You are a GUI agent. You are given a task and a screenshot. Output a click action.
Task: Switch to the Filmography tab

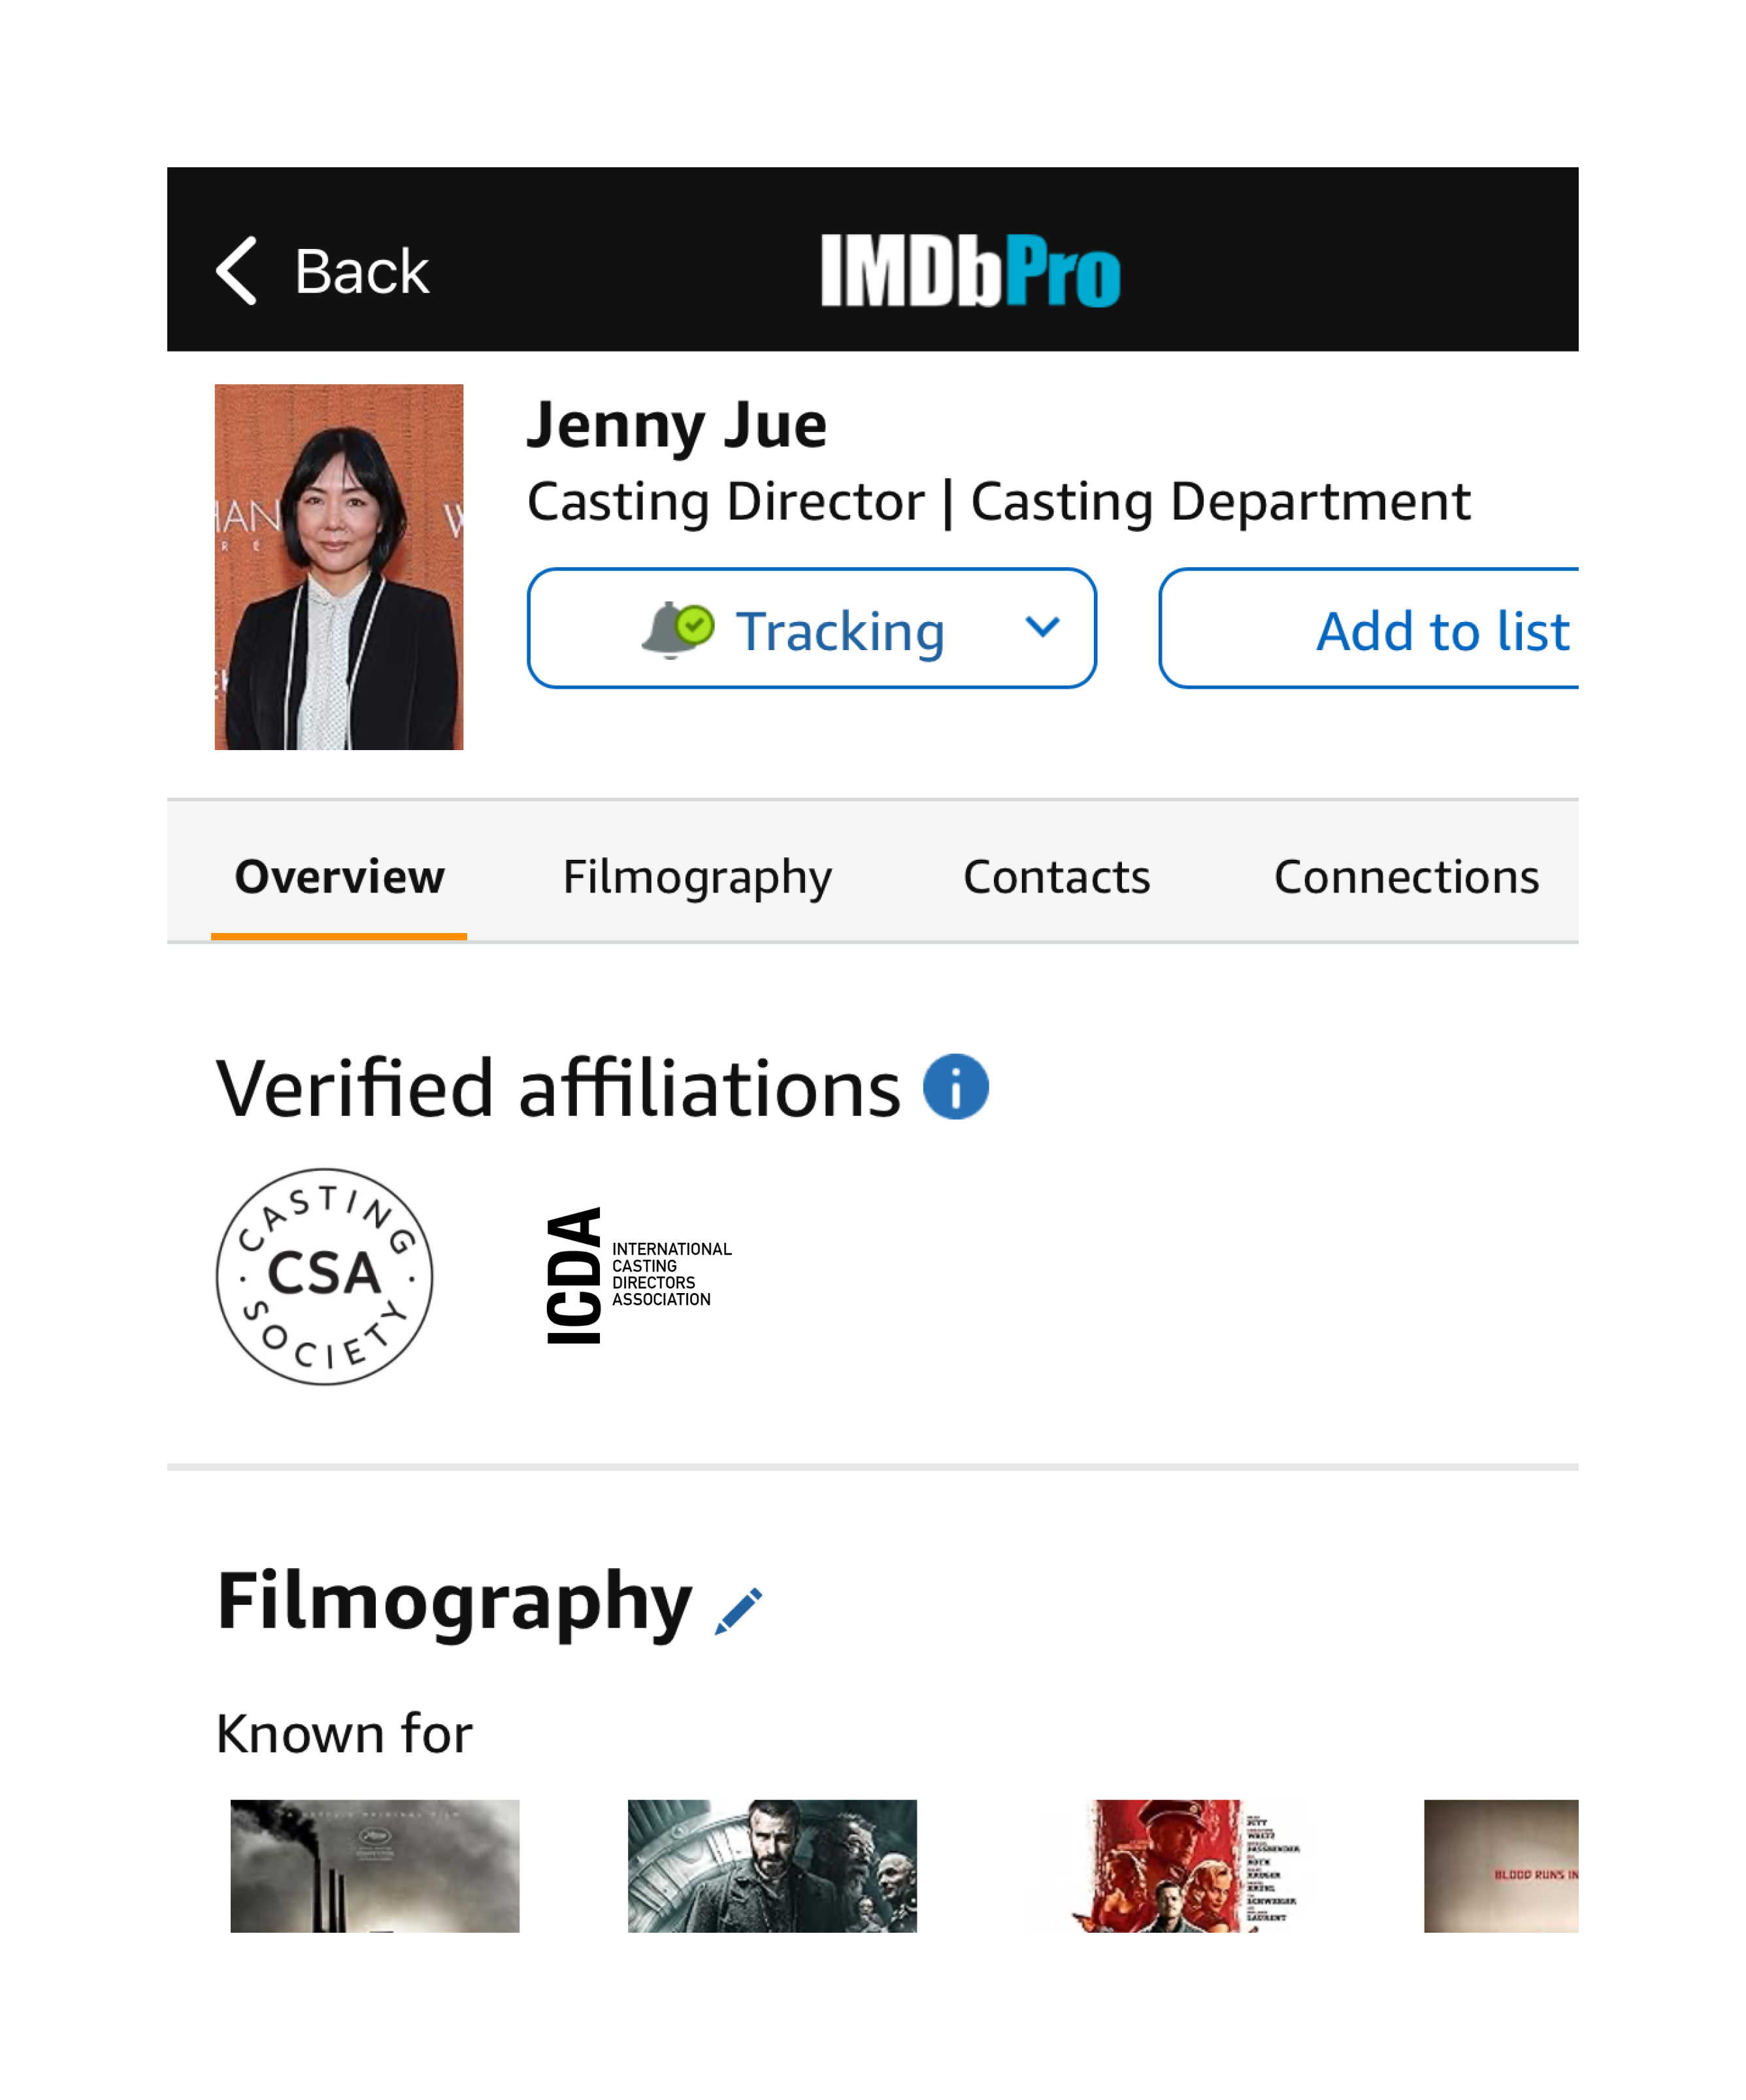pos(697,877)
